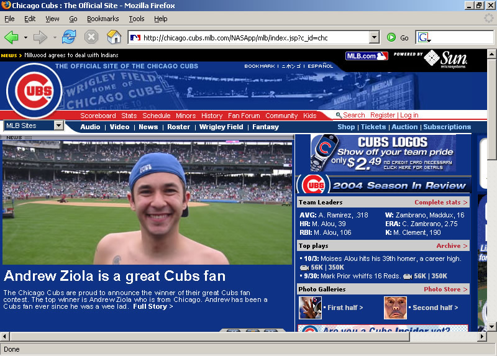The width and height of the screenshot is (497, 356).
Task: Open the Schedule nav link
Action: pos(157,116)
